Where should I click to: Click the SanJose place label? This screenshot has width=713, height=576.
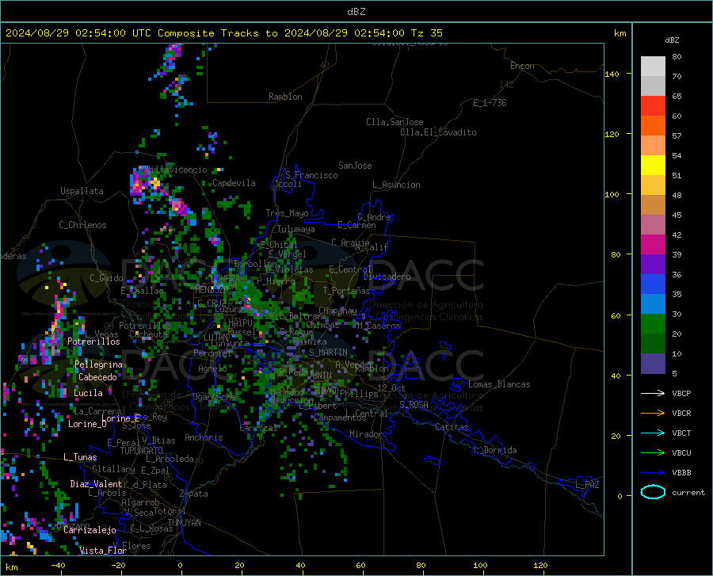355,166
